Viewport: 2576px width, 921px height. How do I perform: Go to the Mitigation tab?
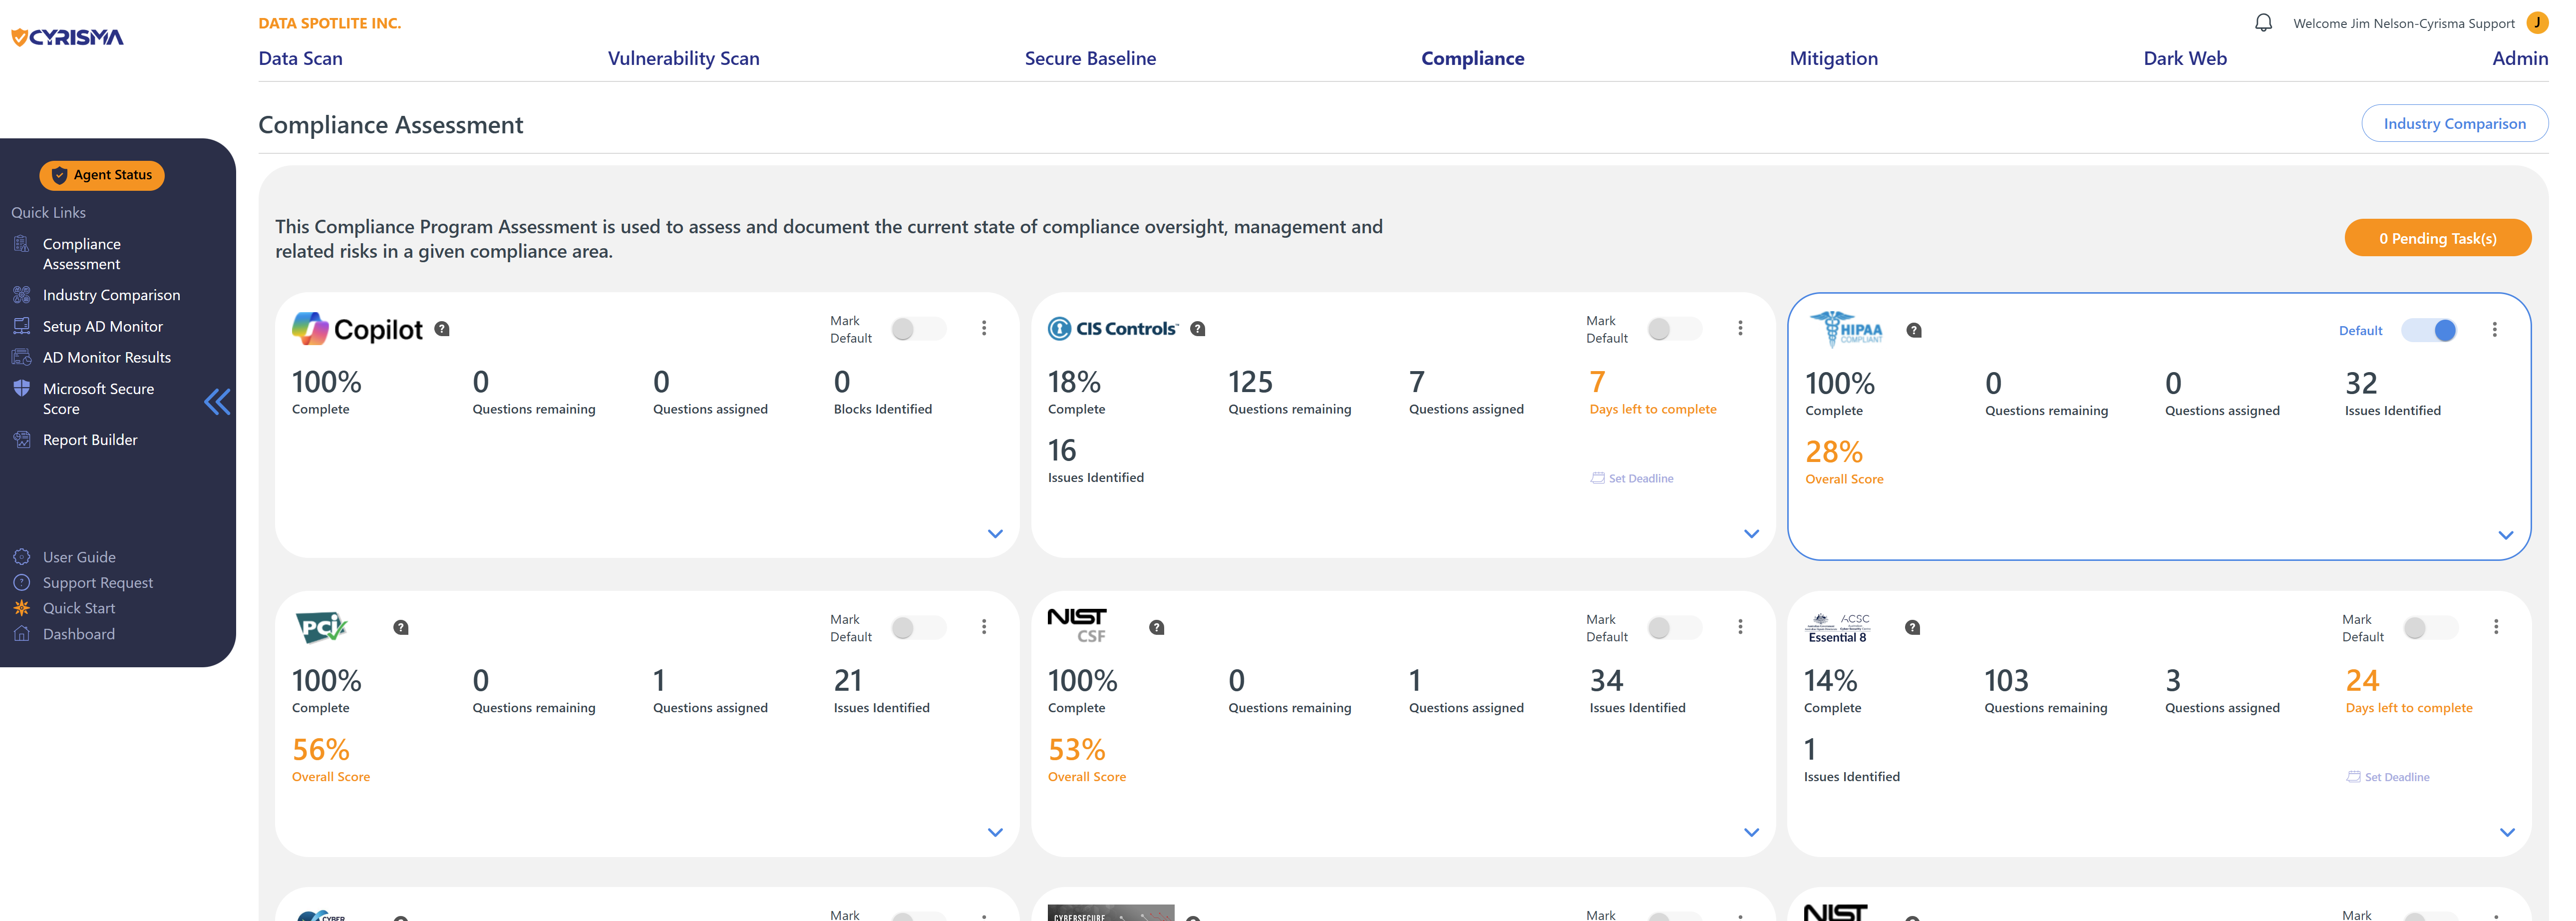pyautogui.click(x=1834, y=58)
